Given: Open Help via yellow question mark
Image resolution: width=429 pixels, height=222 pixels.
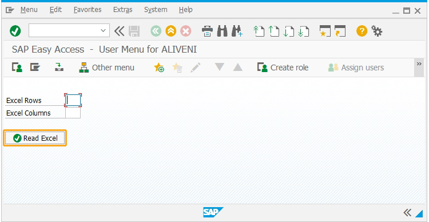Looking at the screenshot, I should (362, 31).
